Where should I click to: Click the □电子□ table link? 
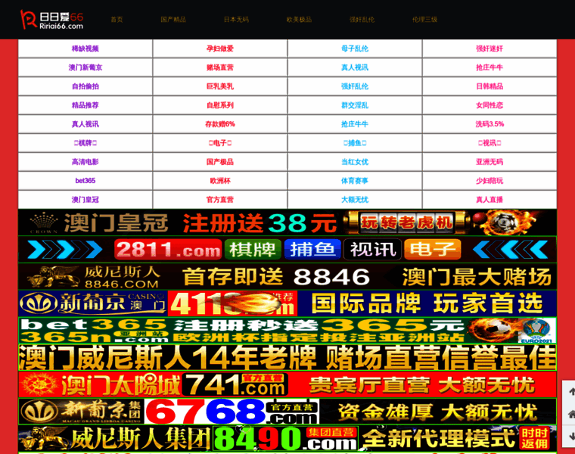click(x=220, y=143)
